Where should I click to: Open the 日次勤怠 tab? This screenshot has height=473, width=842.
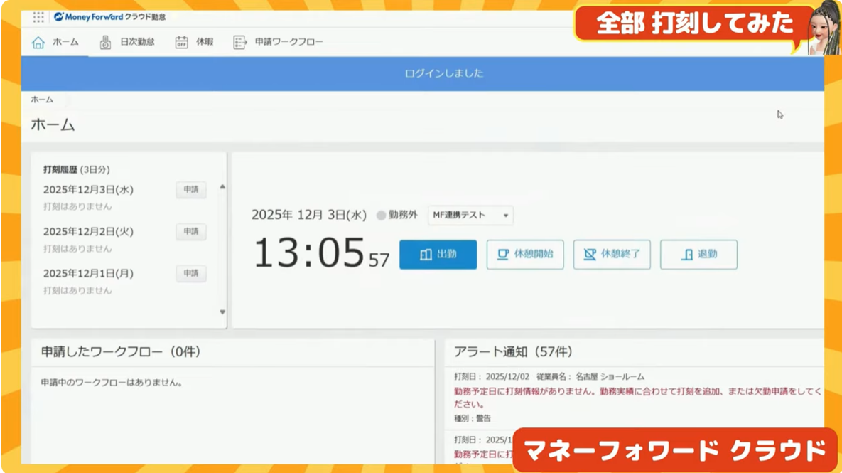(x=128, y=42)
